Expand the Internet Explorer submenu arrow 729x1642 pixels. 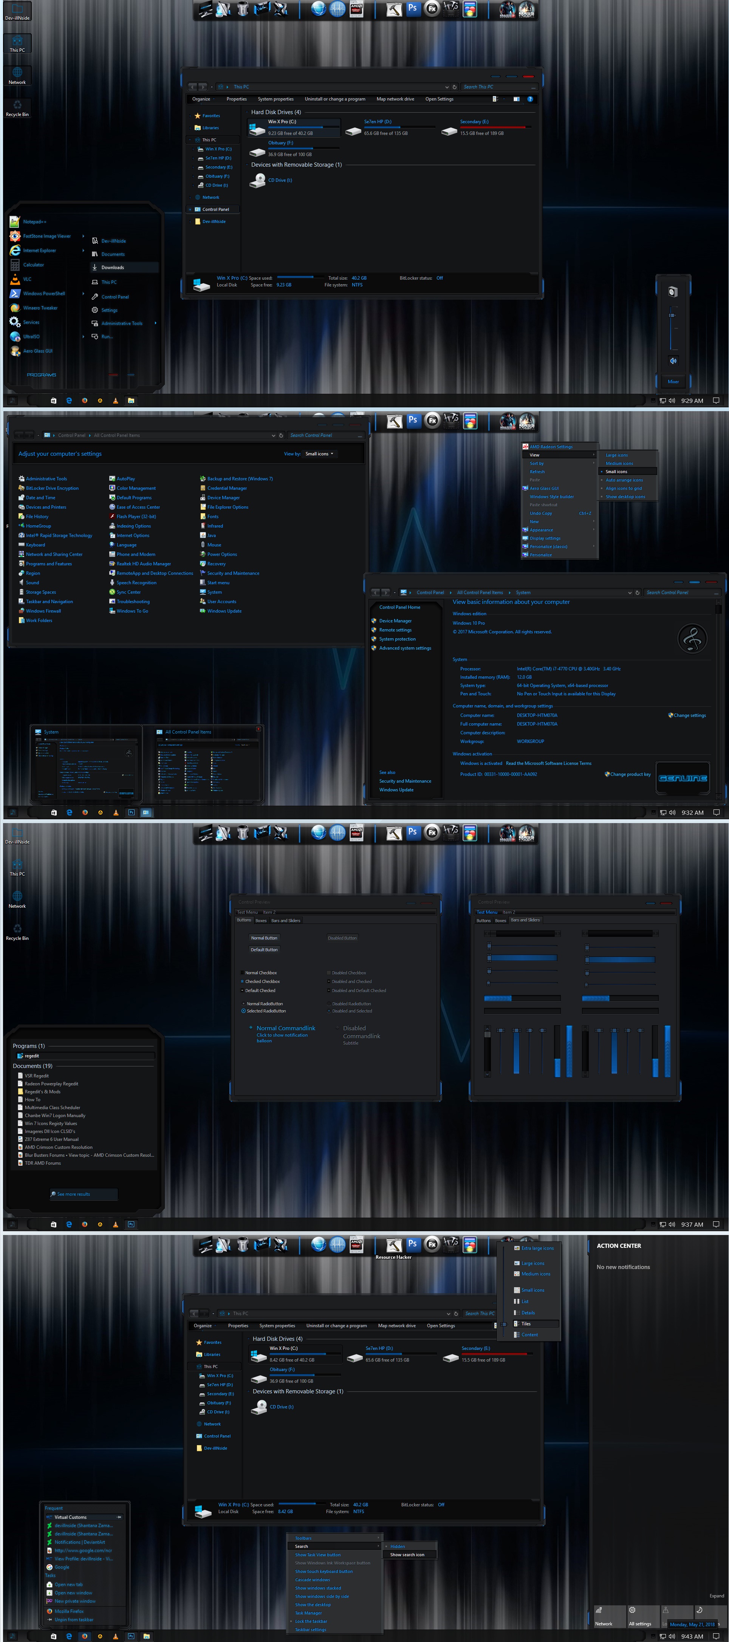tap(84, 251)
